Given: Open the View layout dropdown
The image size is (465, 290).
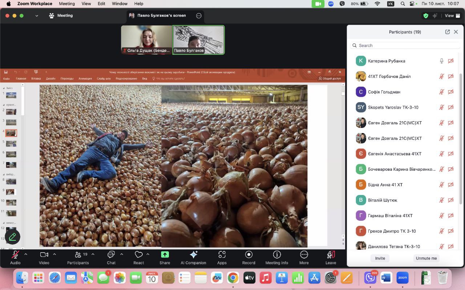Looking at the screenshot, I should (x=452, y=16).
